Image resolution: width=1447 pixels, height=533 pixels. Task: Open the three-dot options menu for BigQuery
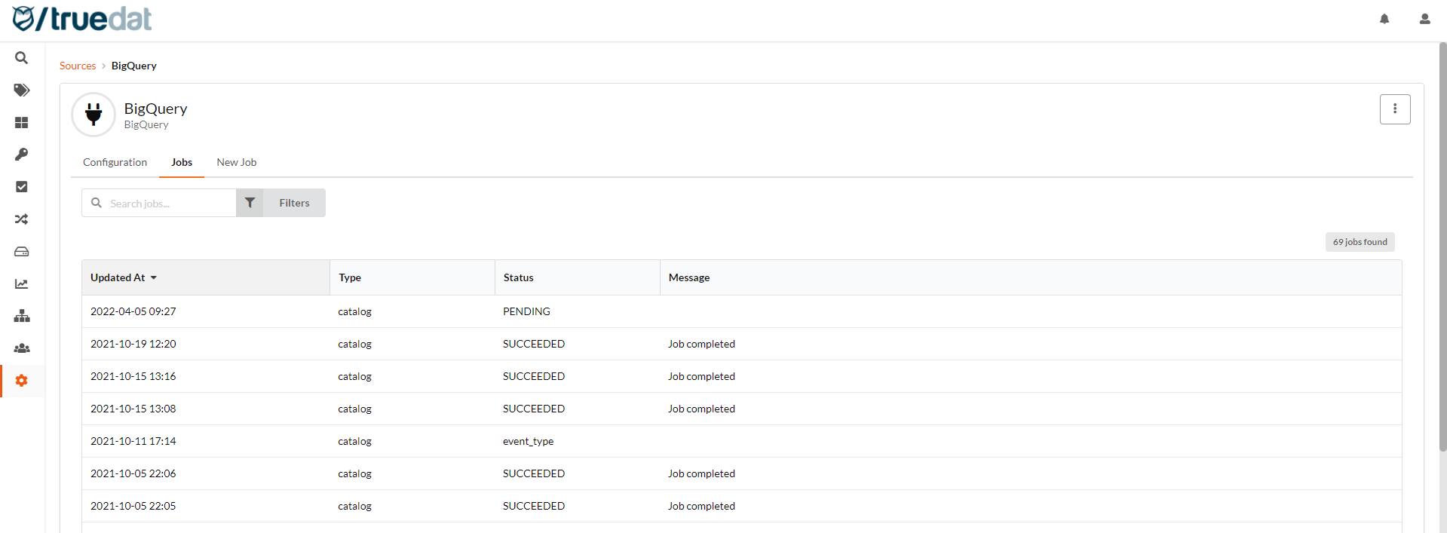coord(1394,109)
